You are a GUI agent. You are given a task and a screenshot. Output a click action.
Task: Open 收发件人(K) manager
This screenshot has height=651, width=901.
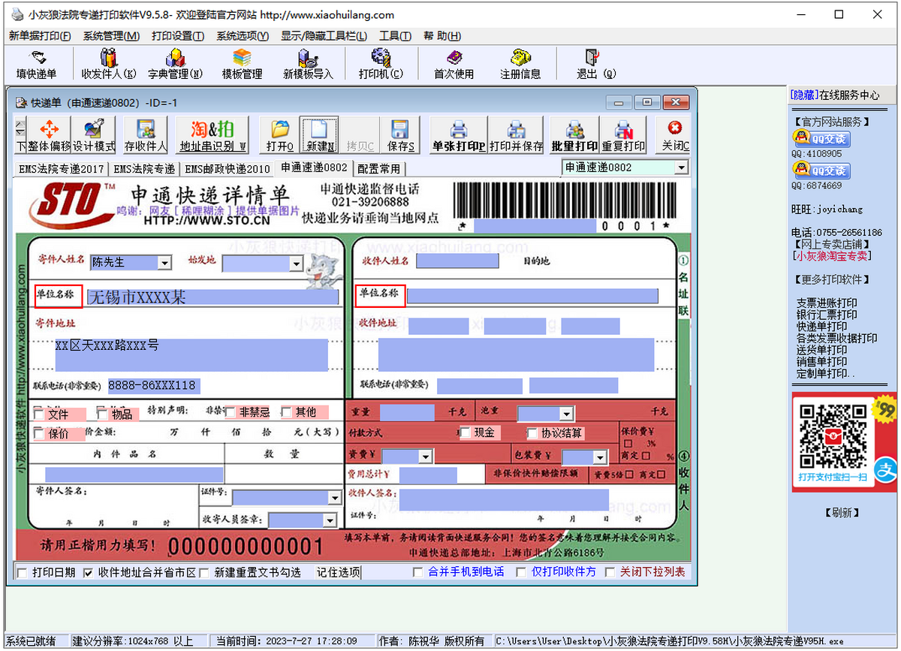pos(109,65)
